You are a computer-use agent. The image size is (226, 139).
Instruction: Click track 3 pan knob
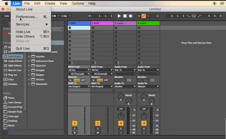(x=121, y=116)
